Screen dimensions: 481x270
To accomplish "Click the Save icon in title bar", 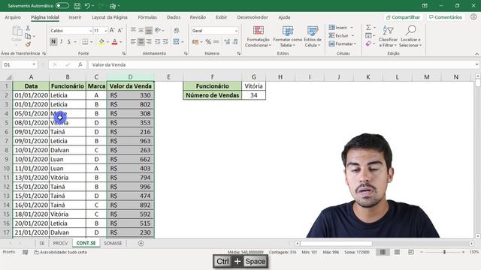I will [x=77, y=5].
